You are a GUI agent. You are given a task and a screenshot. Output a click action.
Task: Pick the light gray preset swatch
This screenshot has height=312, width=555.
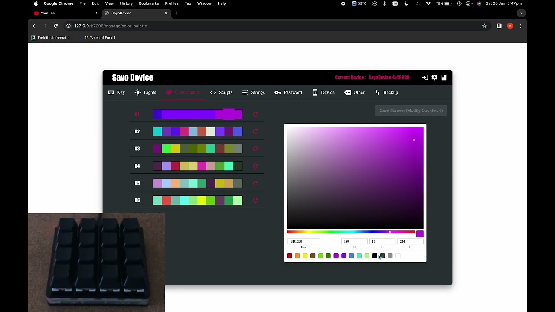click(390, 256)
